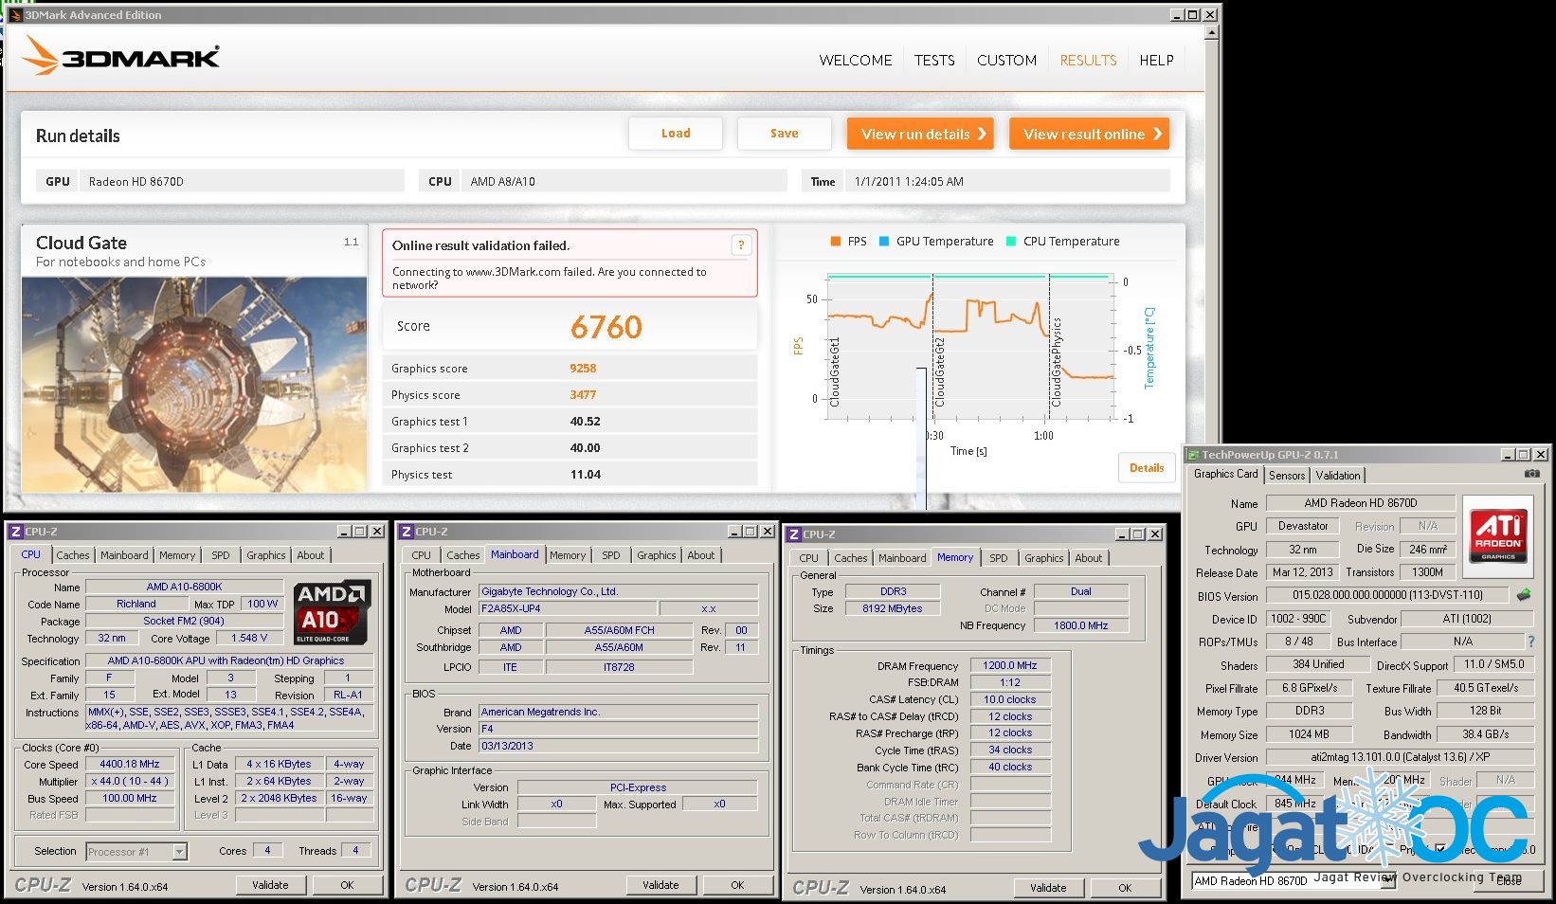The width and height of the screenshot is (1556, 904).
Task: Click the GPU-Z camera screenshot icon
Action: pyautogui.click(x=1531, y=474)
